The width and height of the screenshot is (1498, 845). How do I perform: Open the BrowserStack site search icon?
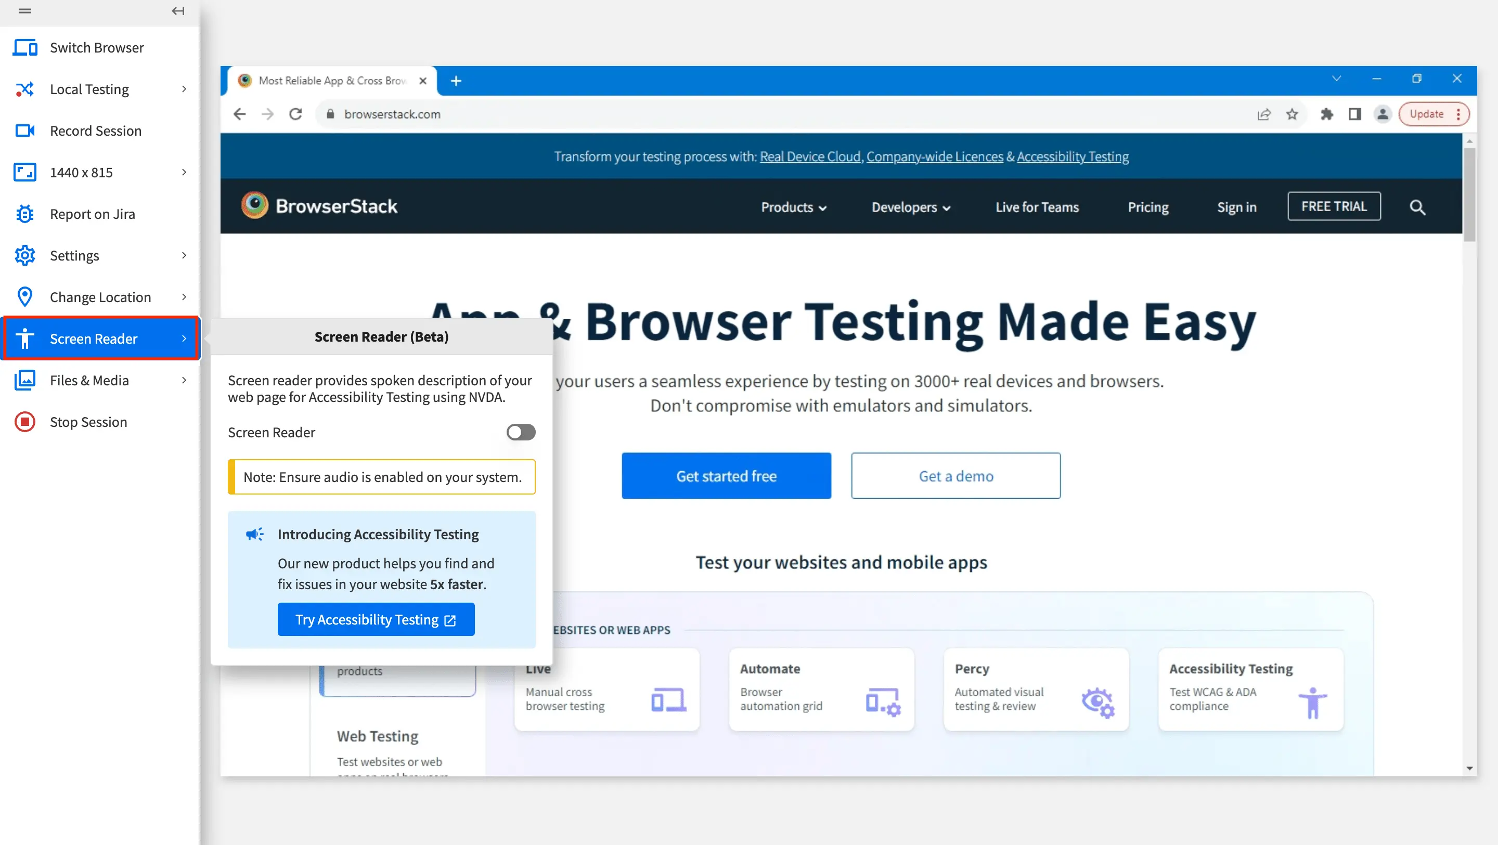click(x=1417, y=207)
